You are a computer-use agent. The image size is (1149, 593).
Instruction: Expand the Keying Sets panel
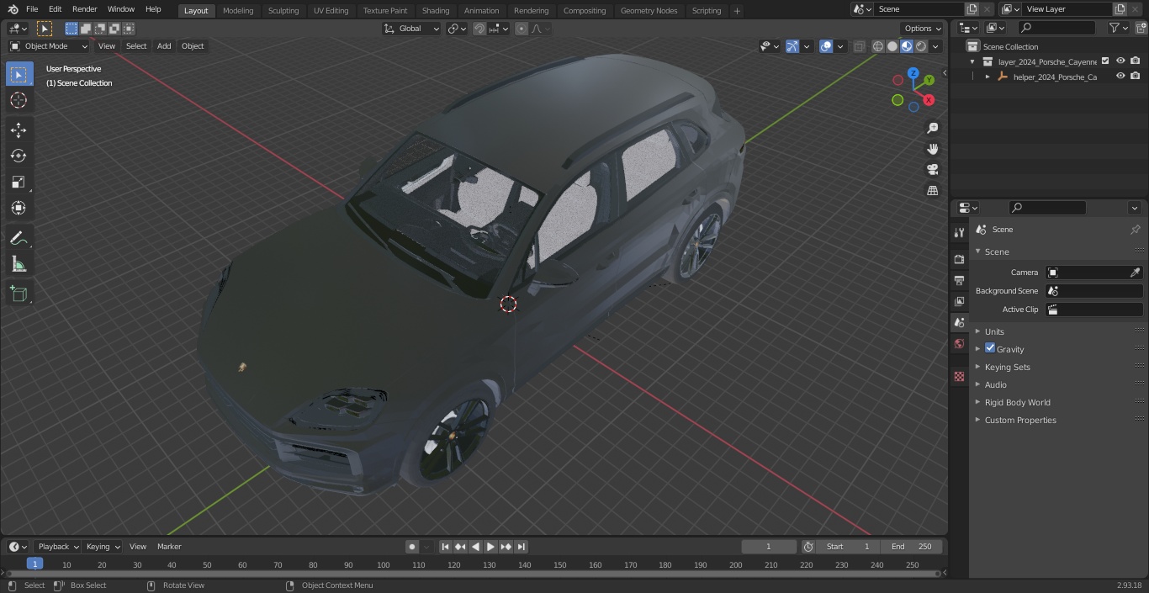pos(1007,367)
